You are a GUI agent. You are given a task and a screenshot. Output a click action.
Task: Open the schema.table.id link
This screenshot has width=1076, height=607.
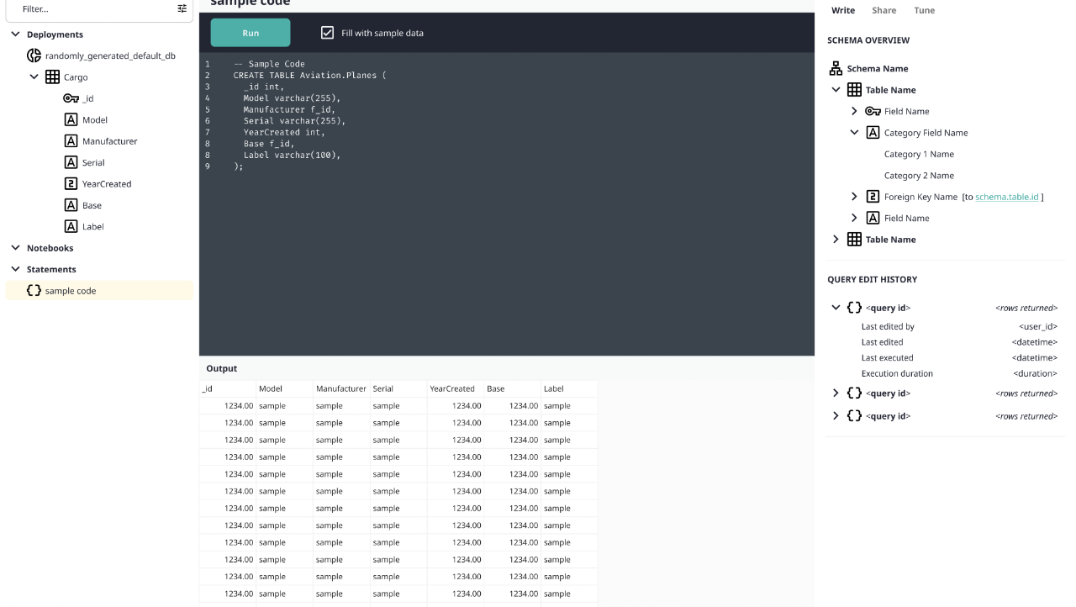tap(1007, 197)
